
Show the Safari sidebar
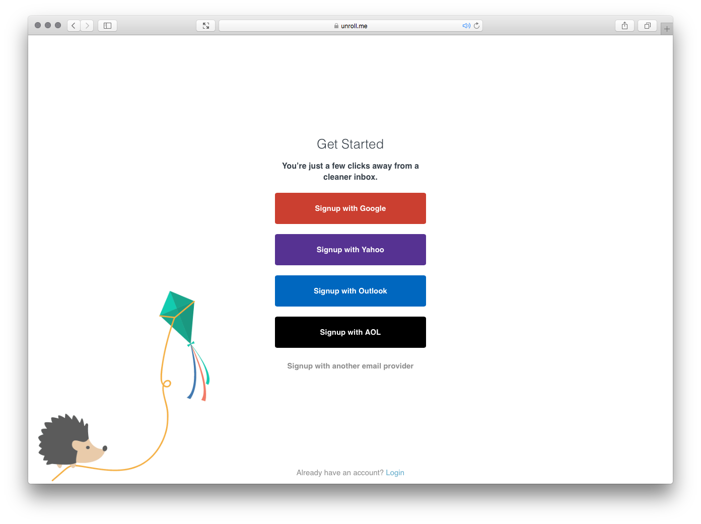coord(107,26)
